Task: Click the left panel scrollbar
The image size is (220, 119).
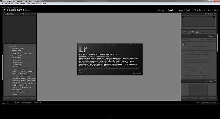Action: [2, 67]
